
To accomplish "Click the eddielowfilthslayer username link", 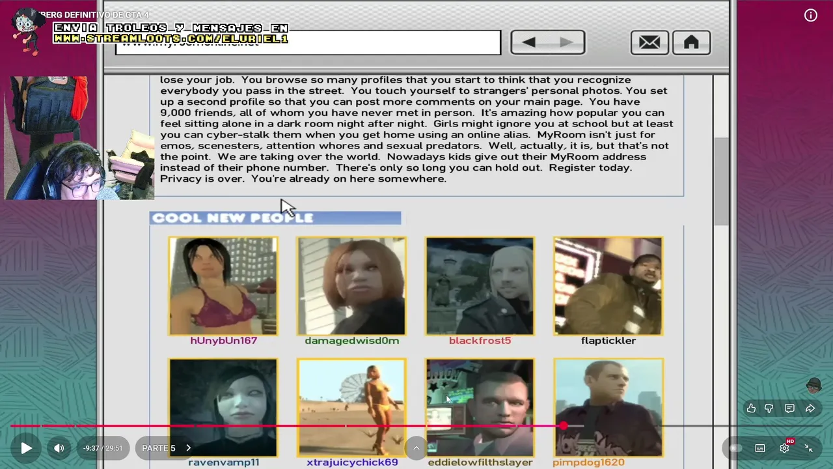I will point(480,462).
